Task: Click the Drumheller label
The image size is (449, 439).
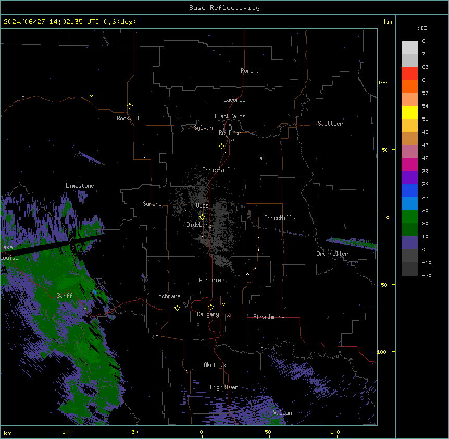Action: 332,254
